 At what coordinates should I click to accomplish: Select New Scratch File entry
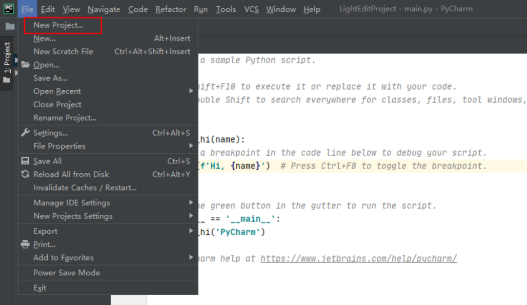tap(108, 51)
